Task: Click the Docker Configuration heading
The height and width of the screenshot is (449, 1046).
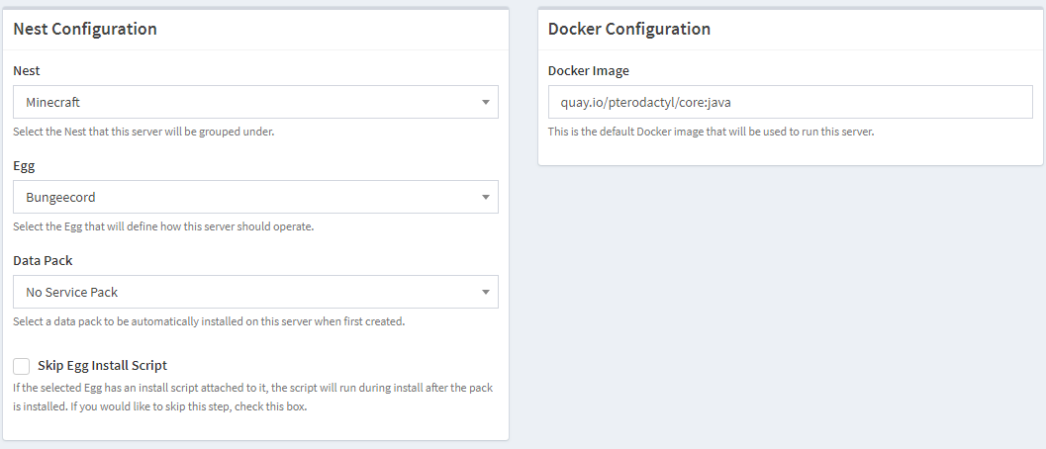Action: click(628, 29)
